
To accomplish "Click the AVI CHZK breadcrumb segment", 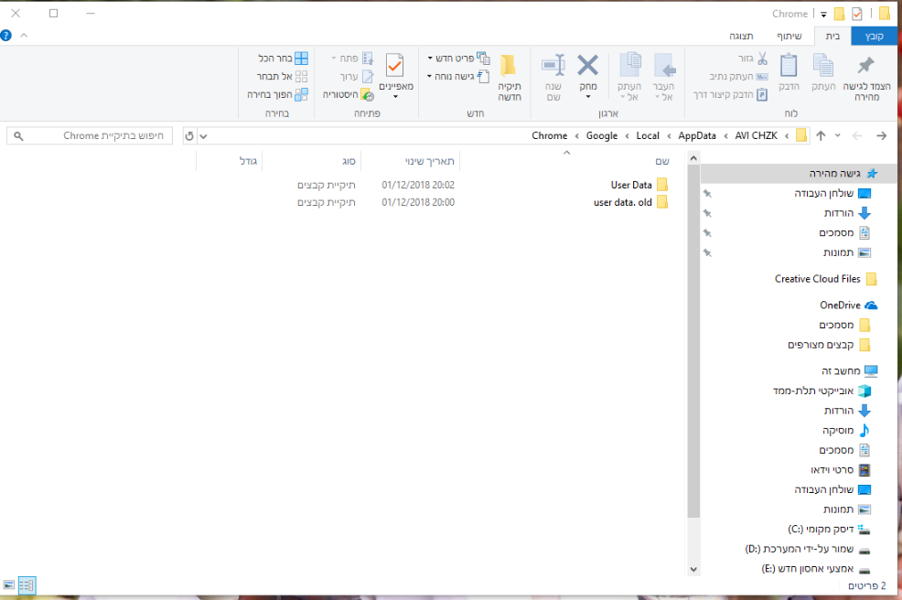I will [x=756, y=135].
